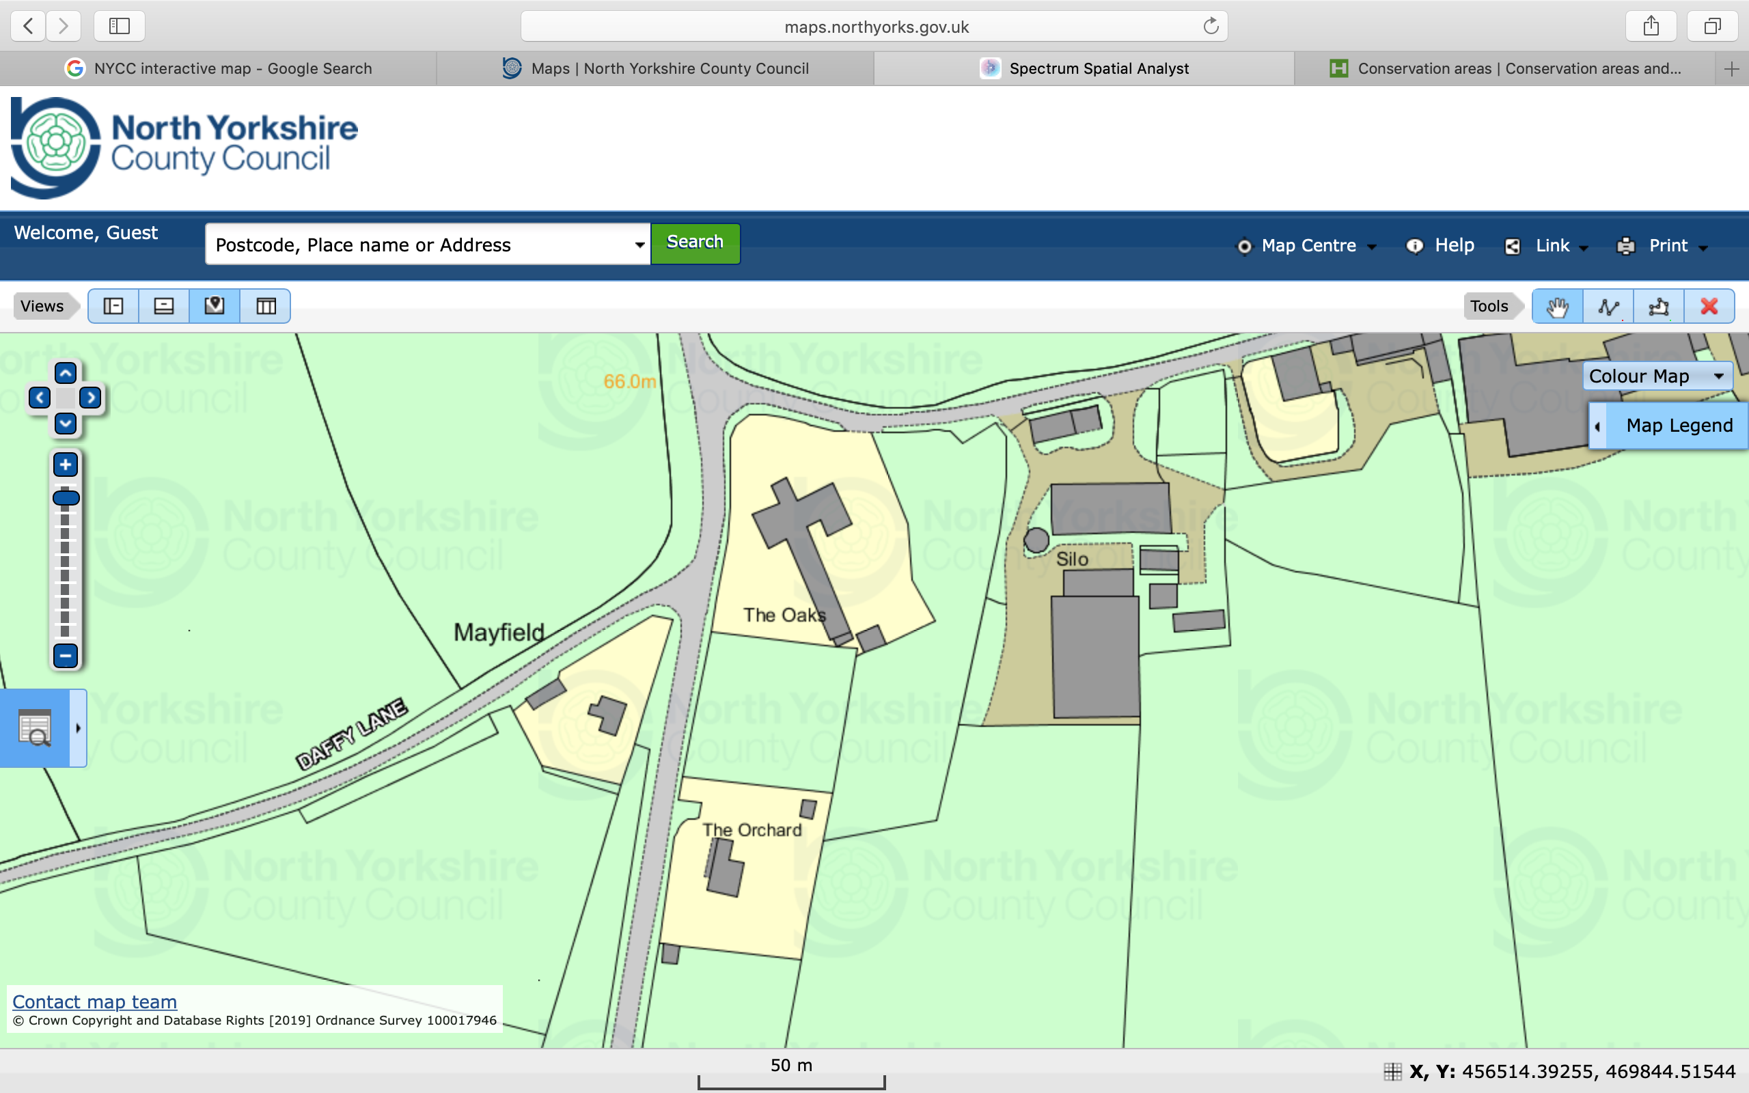Pan the map up with arrow

(65, 373)
